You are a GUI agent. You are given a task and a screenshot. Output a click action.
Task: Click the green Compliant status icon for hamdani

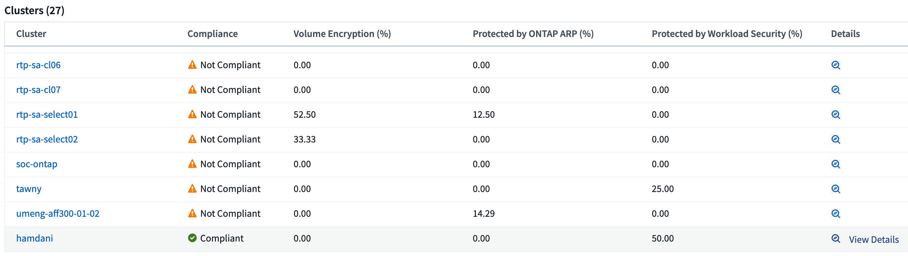click(192, 238)
